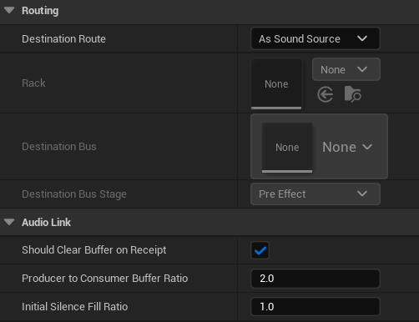
Task: Click the use-selected-asset arrow icon for Rack
Action: pos(325,94)
